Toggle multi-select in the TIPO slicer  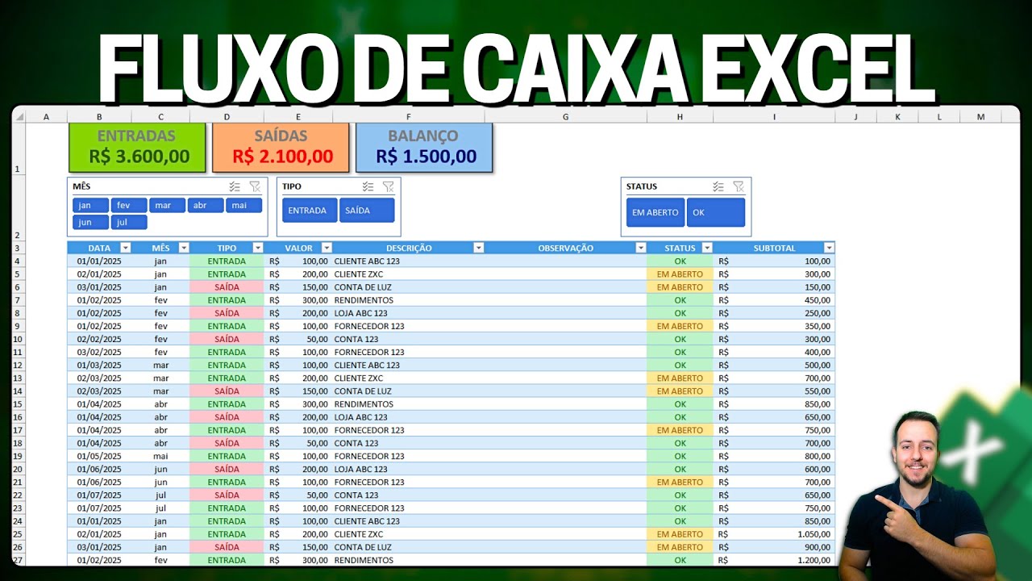pyautogui.click(x=368, y=186)
